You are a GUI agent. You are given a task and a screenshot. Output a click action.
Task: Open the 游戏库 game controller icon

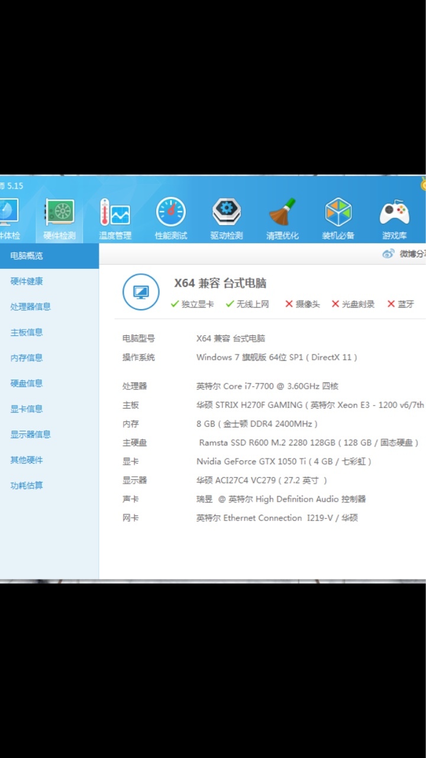[x=395, y=213]
